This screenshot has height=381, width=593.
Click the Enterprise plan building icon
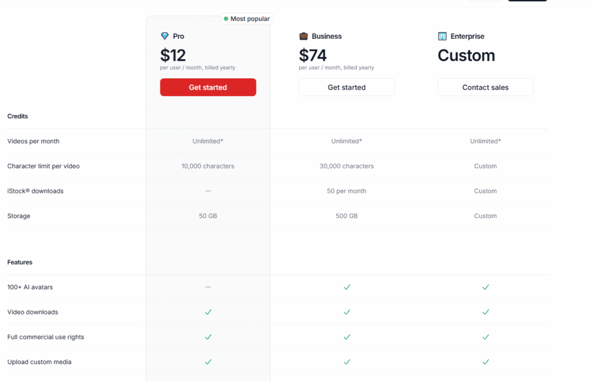(442, 36)
